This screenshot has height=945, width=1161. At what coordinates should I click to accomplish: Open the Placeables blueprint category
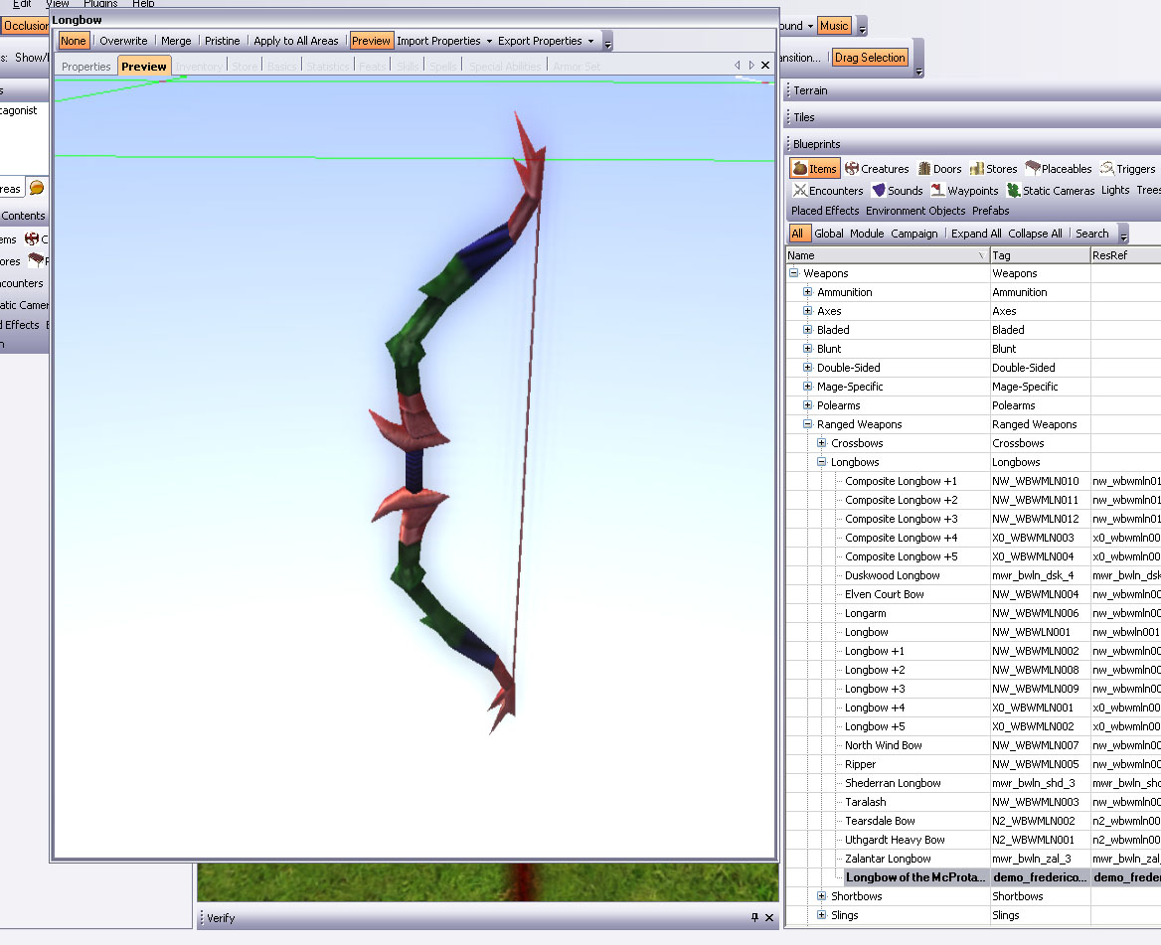[x=1059, y=169]
